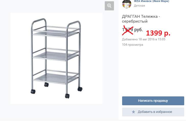Click the red cross over old price
The height and width of the screenshot is (121, 186).
click(128, 30)
